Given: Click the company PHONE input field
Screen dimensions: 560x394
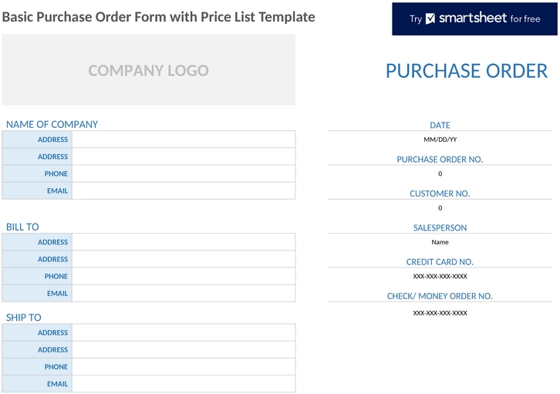Looking at the screenshot, I should click(184, 173).
